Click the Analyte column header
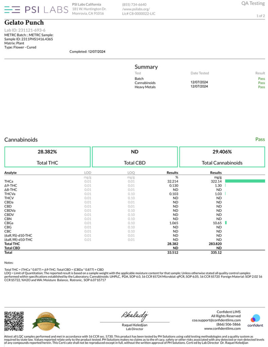This screenshot has width=268, height=347. 11,172
